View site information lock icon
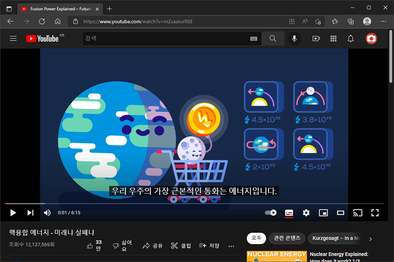This screenshot has width=394, height=262. 75,22
